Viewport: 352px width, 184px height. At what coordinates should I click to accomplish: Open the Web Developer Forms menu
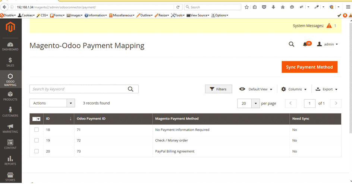point(57,15)
